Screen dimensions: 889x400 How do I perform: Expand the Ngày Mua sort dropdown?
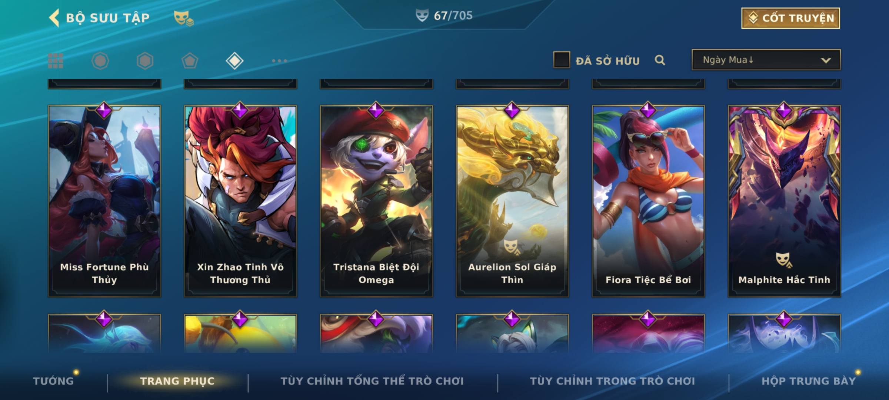[x=766, y=60]
